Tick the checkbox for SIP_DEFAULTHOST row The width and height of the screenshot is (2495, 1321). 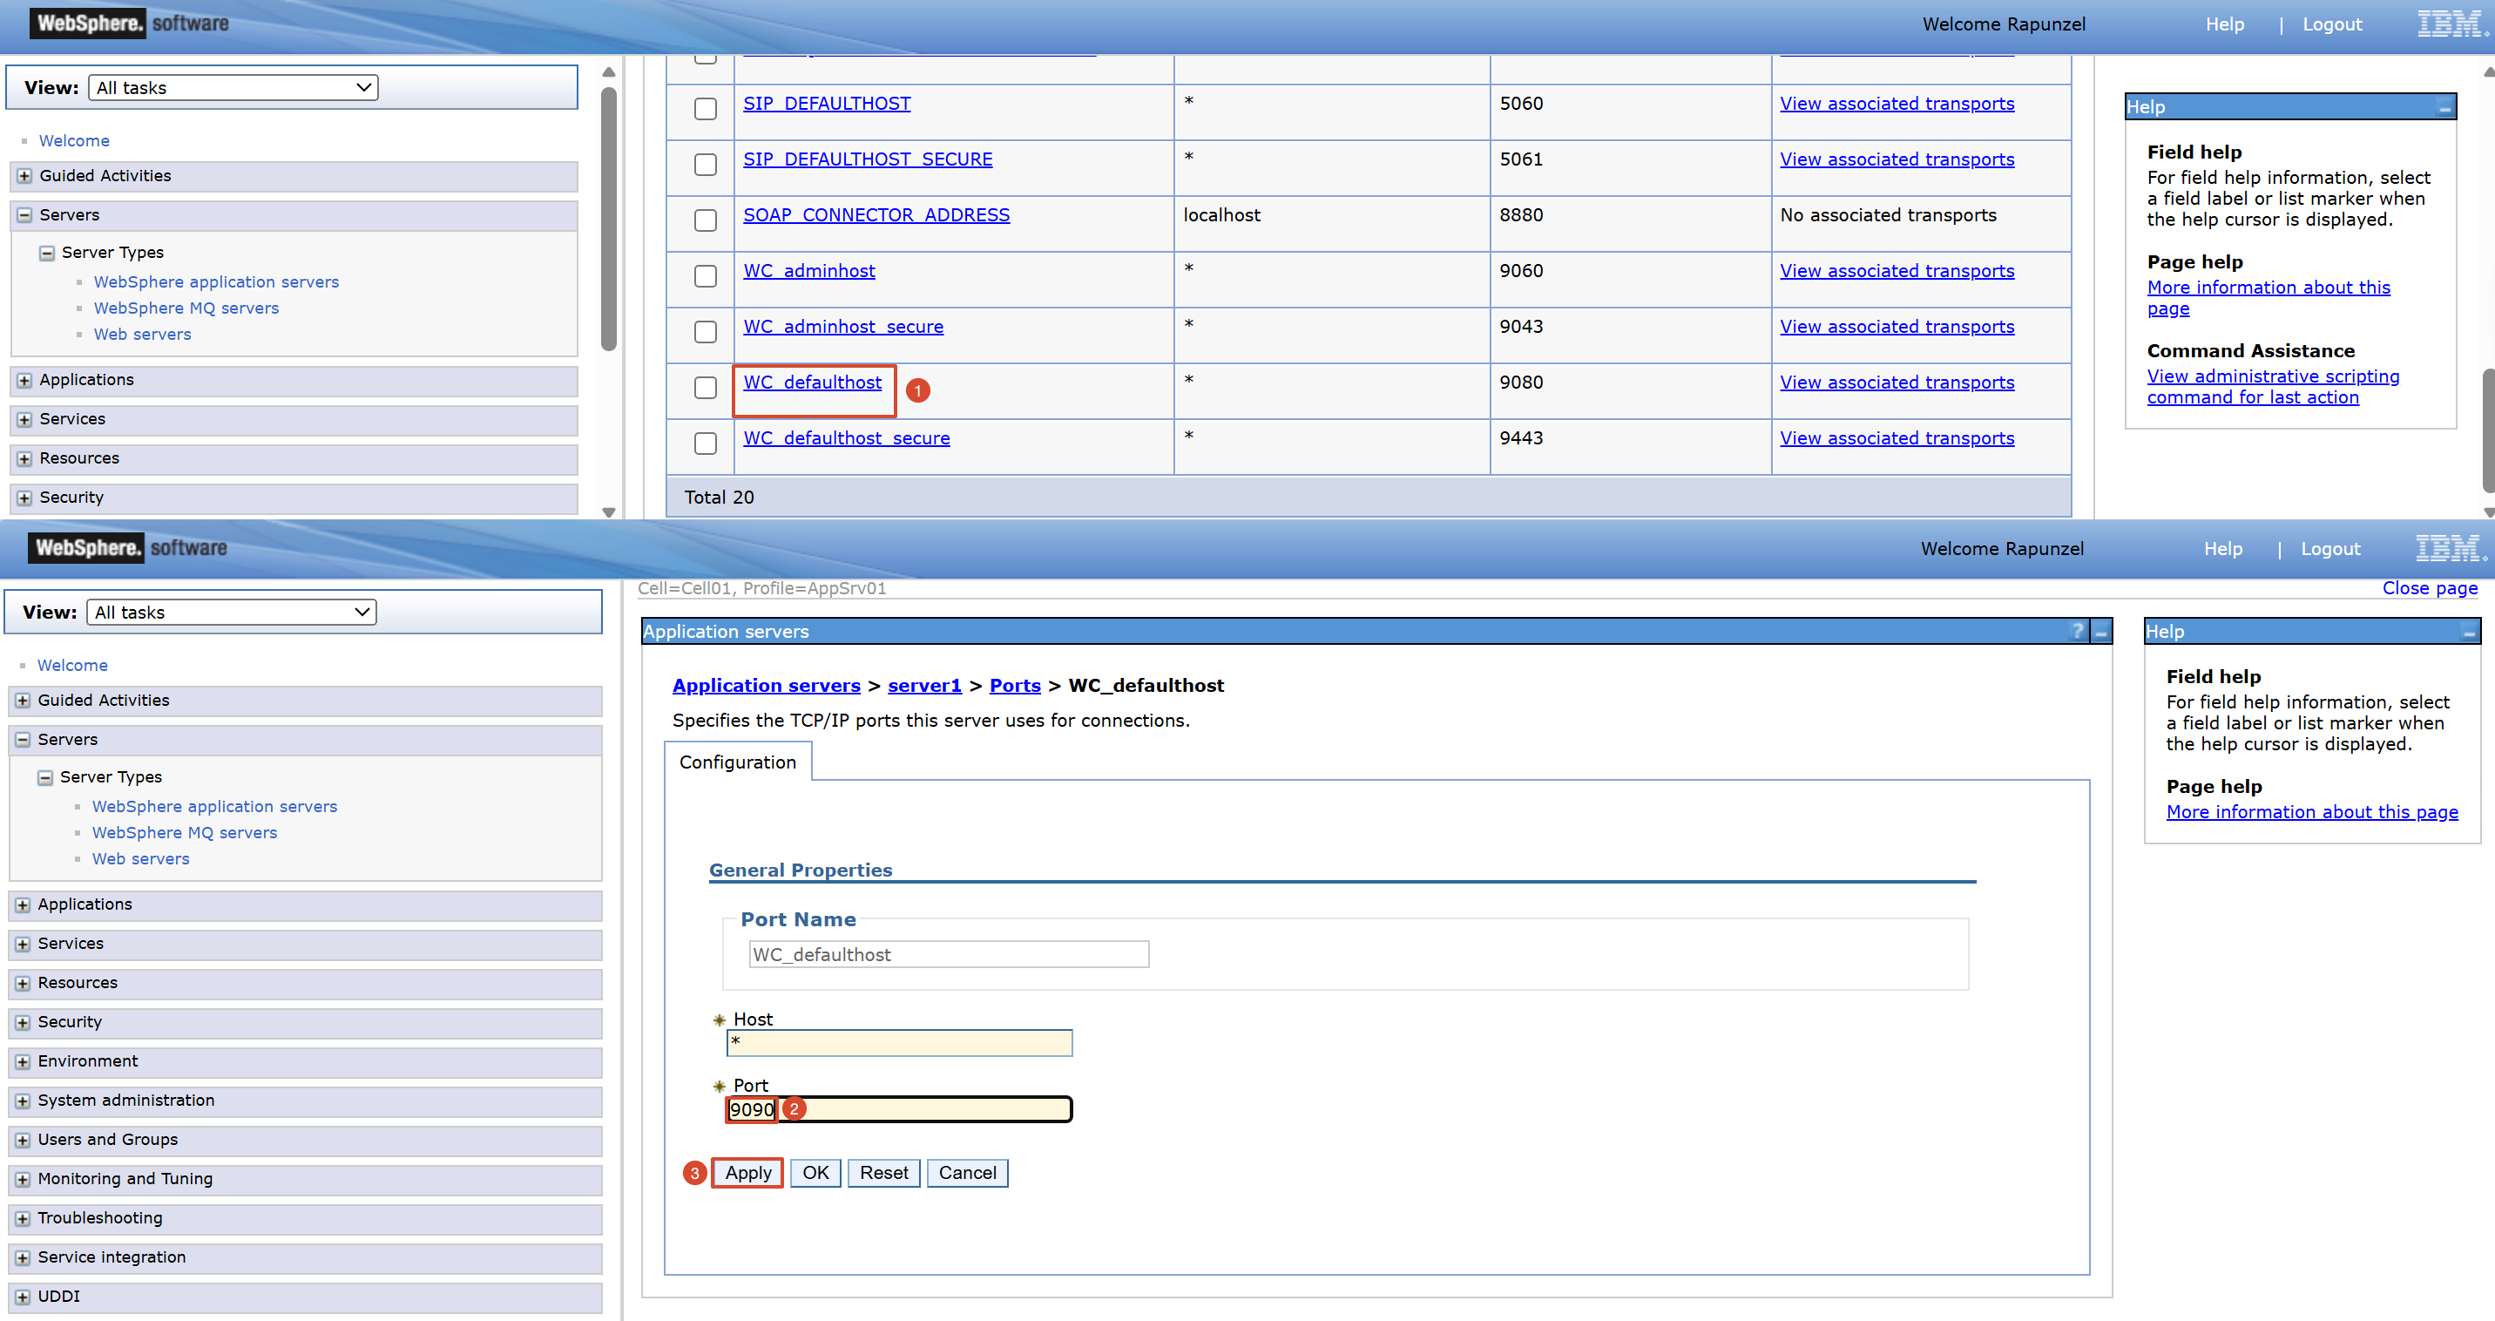tap(705, 108)
